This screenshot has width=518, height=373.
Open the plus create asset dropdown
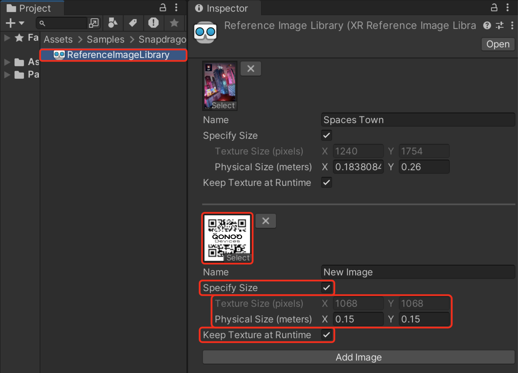click(15, 23)
